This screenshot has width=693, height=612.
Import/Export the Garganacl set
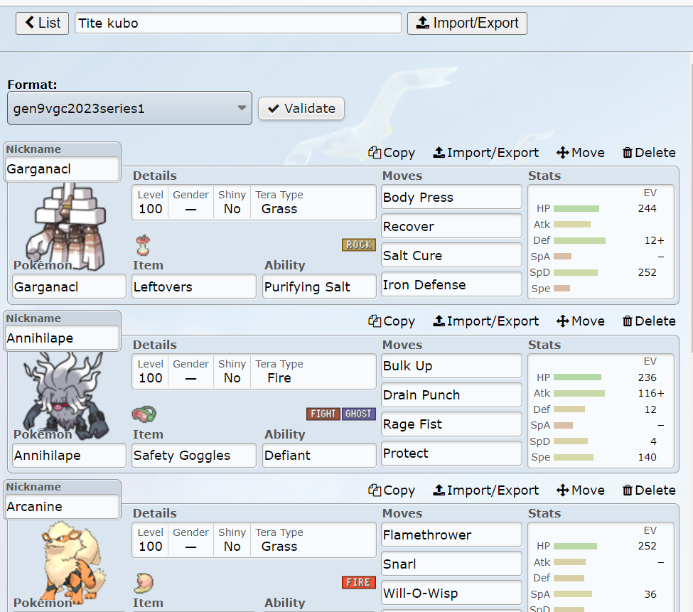coord(485,152)
